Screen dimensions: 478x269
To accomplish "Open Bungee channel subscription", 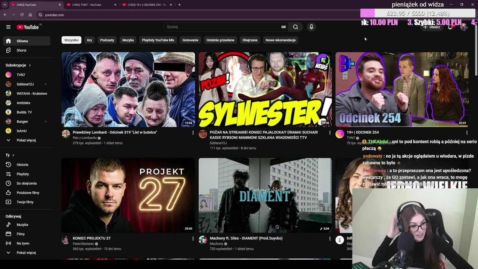I will click(26, 121).
